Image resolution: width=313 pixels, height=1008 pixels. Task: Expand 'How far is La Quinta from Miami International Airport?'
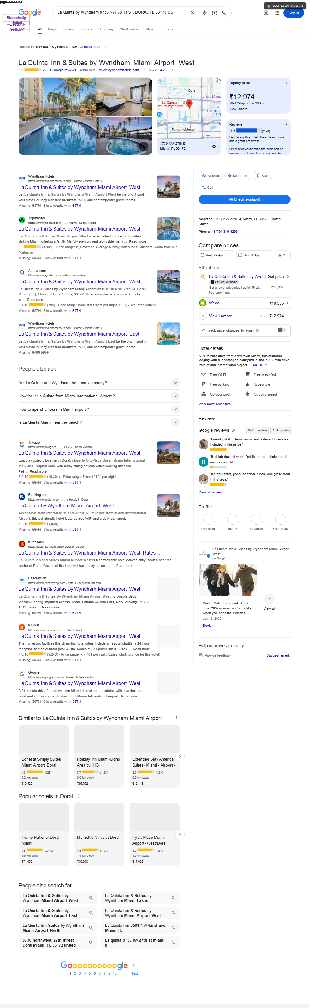pos(99,396)
